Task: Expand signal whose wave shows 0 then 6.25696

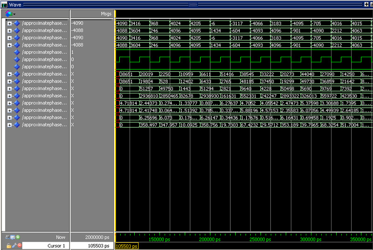Action: point(9,118)
